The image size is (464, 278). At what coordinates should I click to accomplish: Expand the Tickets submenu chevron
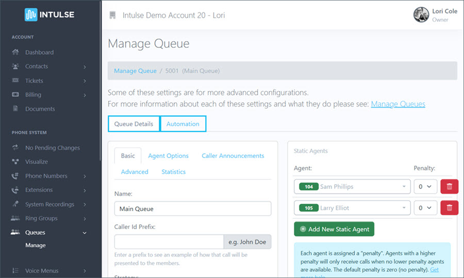(85, 81)
